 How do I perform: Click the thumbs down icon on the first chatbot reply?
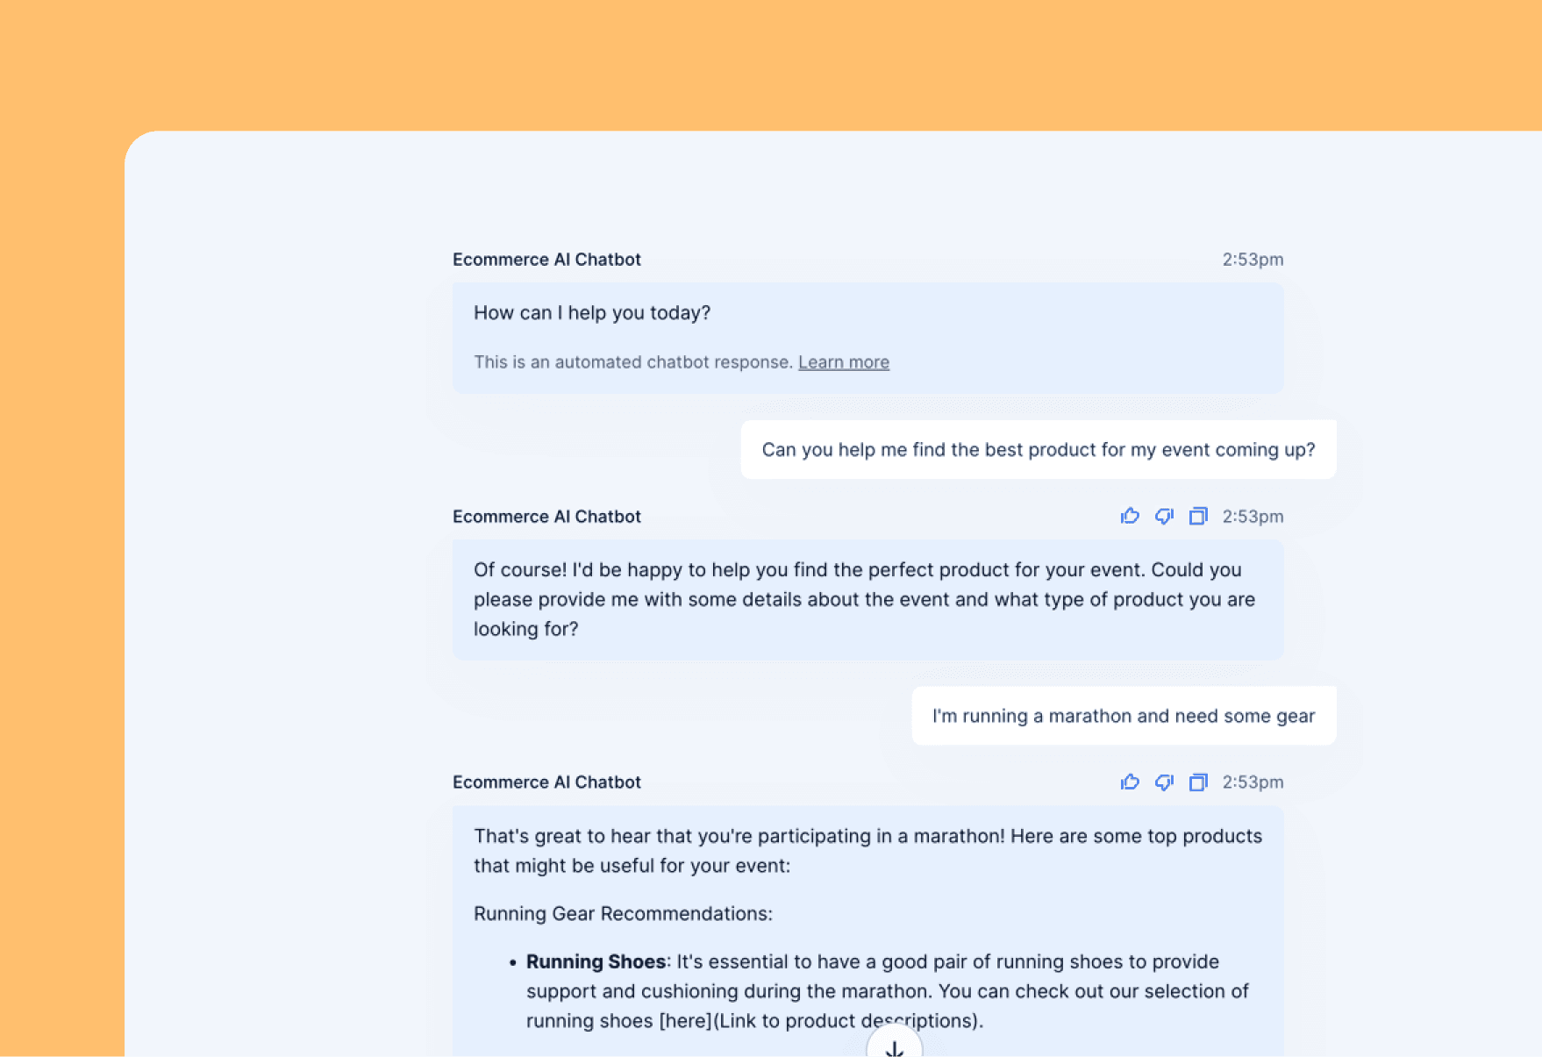1164,516
